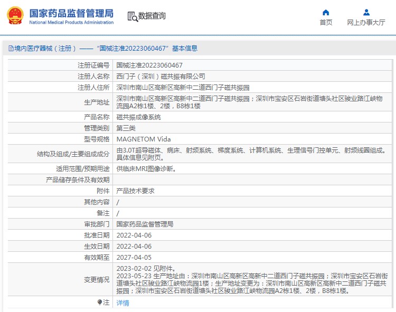Click the 管理类别 label
Image resolution: width=396 pixels, height=312 pixels.
point(97,128)
